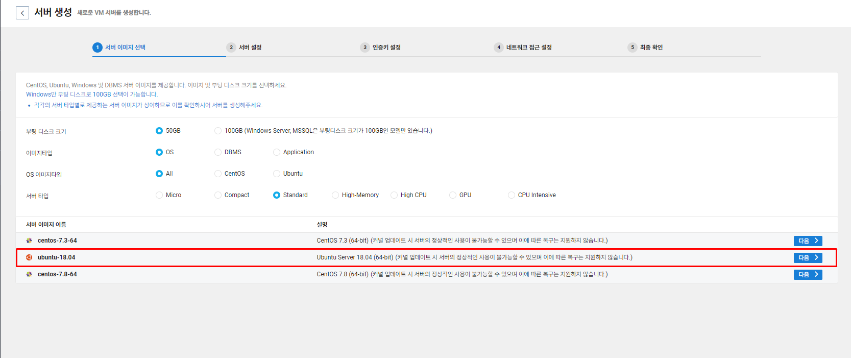
Task: Open step 4 네트워크 접근 설정 tab
Action: pos(523,47)
